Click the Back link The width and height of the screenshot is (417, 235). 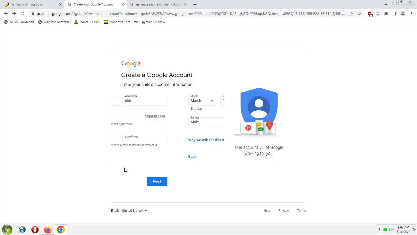[x=192, y=156]
